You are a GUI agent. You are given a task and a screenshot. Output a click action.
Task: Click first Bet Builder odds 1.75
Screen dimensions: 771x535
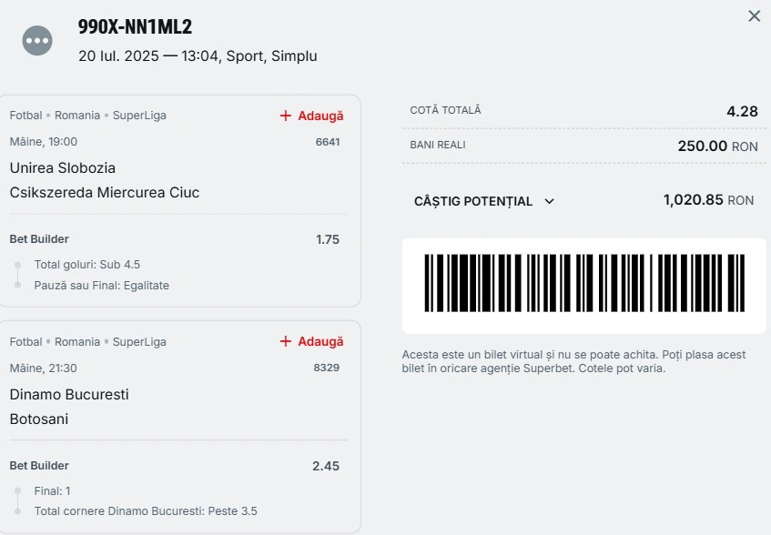[328, 239]
